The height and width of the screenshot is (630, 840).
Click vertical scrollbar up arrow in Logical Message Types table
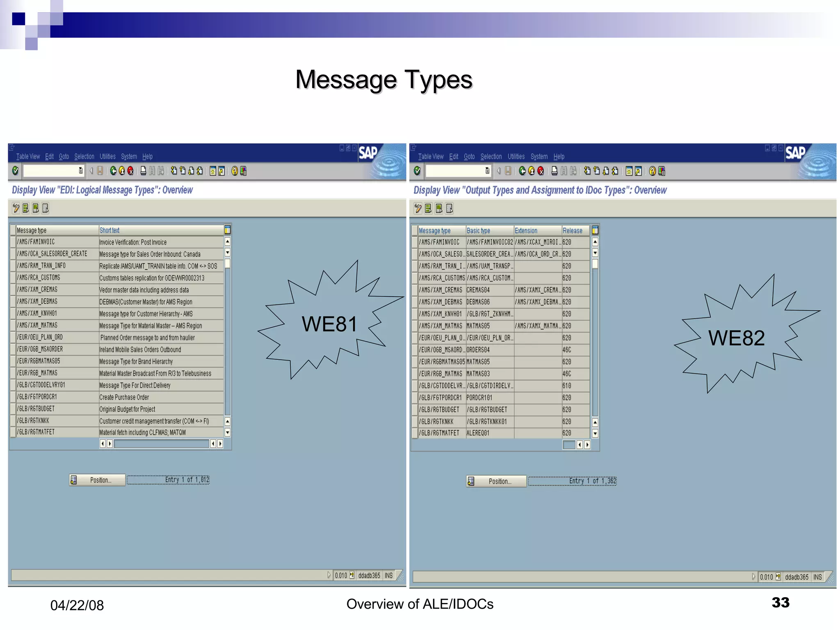click(228, 242)
